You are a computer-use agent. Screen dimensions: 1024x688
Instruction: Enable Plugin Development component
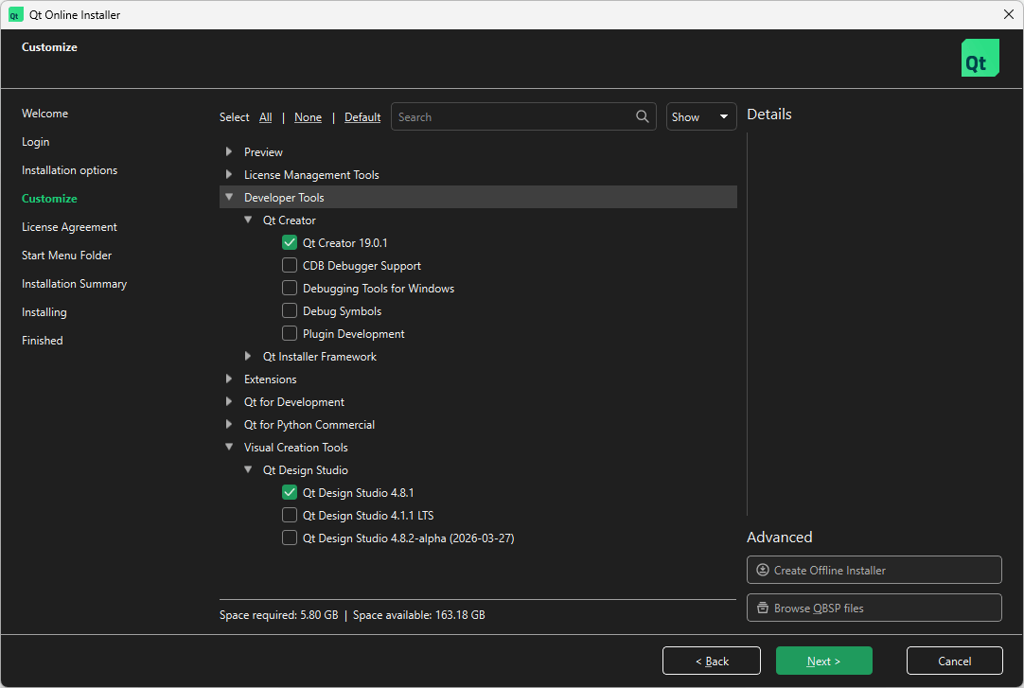pos(290,333)
